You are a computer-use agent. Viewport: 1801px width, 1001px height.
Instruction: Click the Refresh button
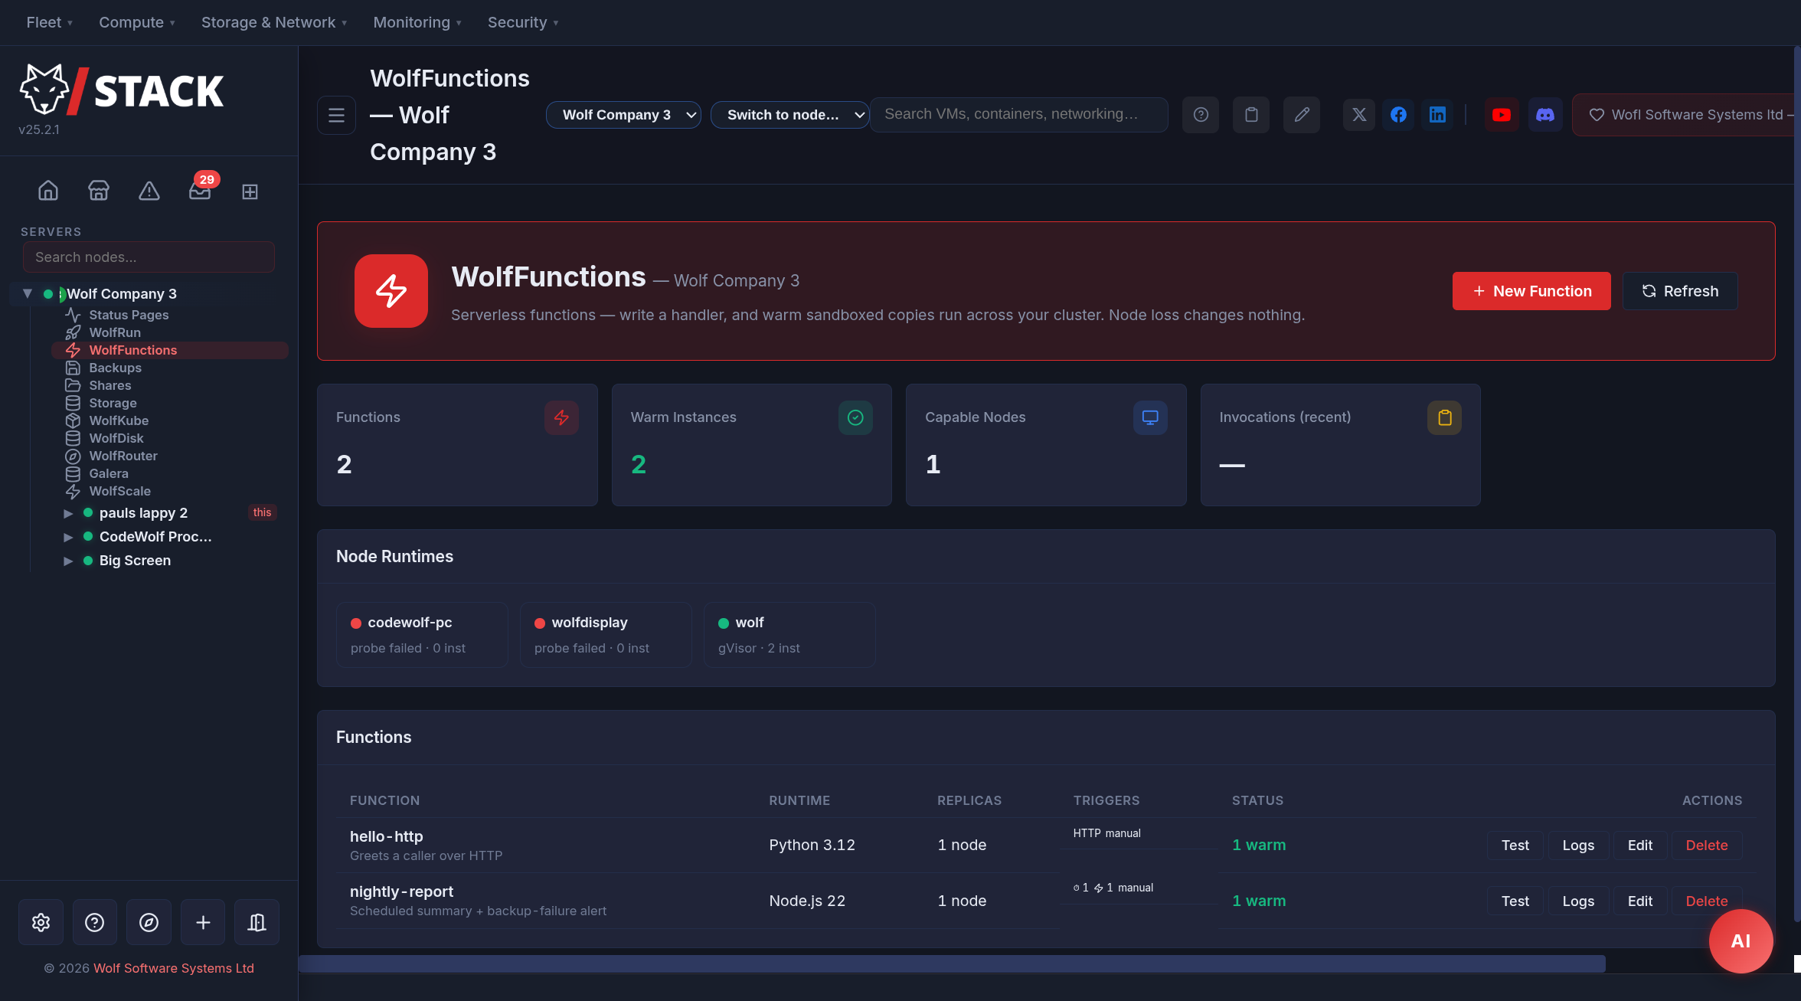[x=1680, y=291]
